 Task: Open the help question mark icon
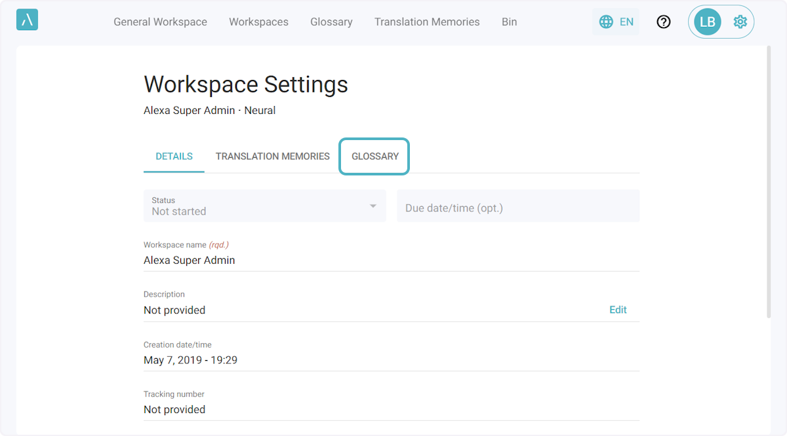point(664,22)
